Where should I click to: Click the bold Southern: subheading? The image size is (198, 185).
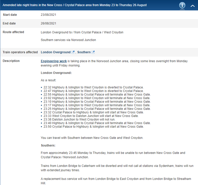[x=48, y=146]
